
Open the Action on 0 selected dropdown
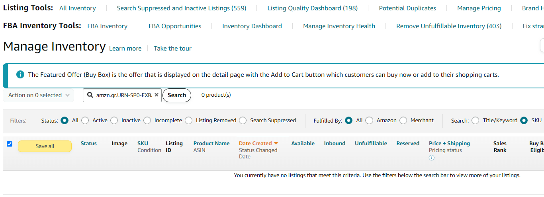click(x=39, y=95)
